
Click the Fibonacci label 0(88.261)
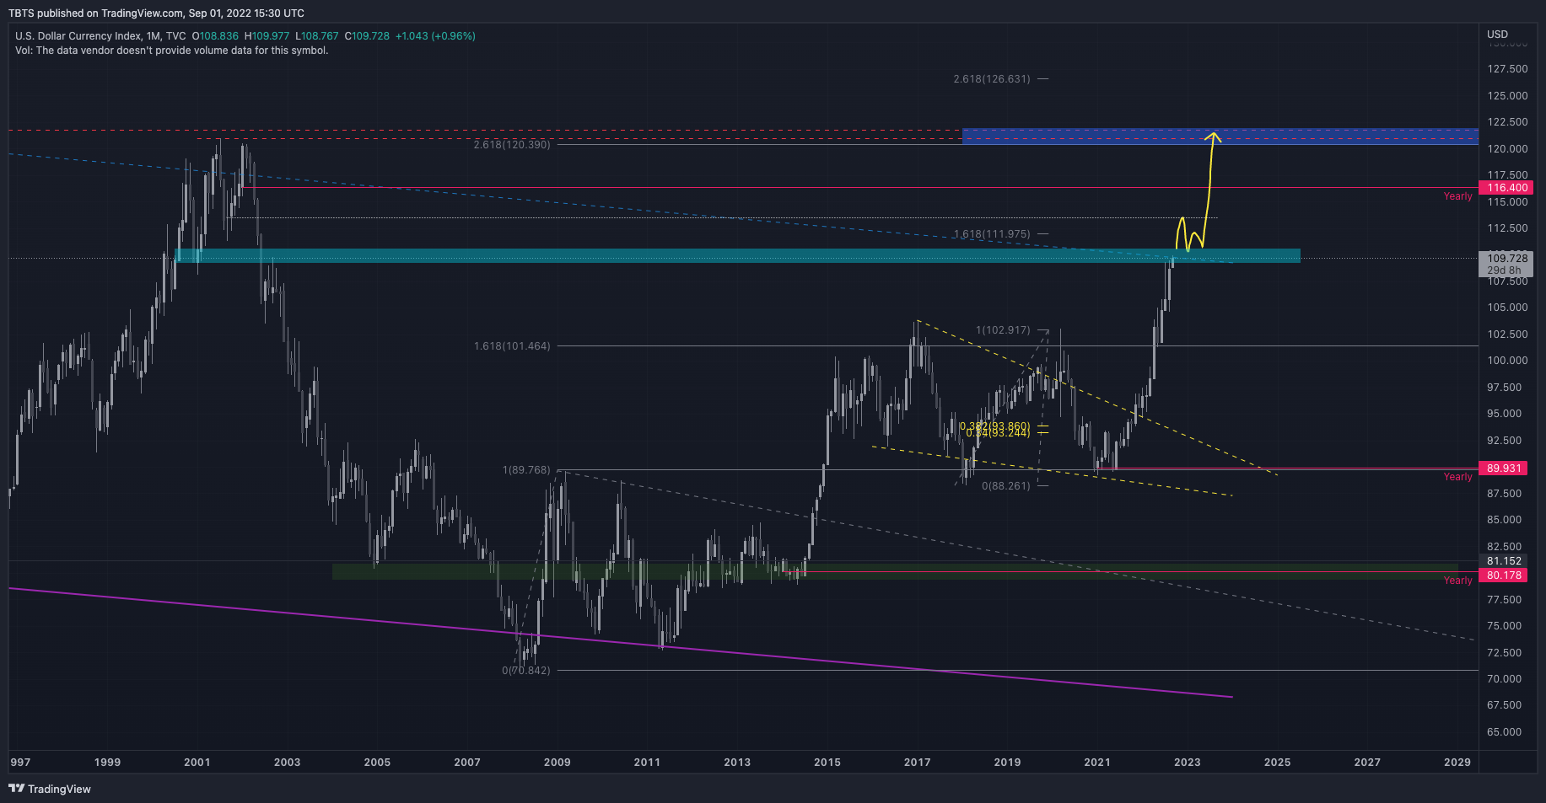click(1006, 486)
